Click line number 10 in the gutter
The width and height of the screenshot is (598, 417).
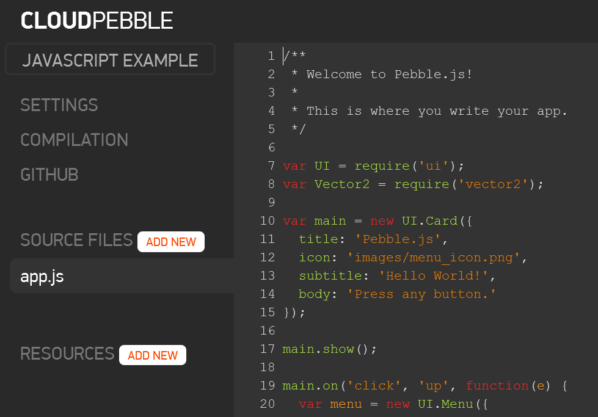click(268, 220)
